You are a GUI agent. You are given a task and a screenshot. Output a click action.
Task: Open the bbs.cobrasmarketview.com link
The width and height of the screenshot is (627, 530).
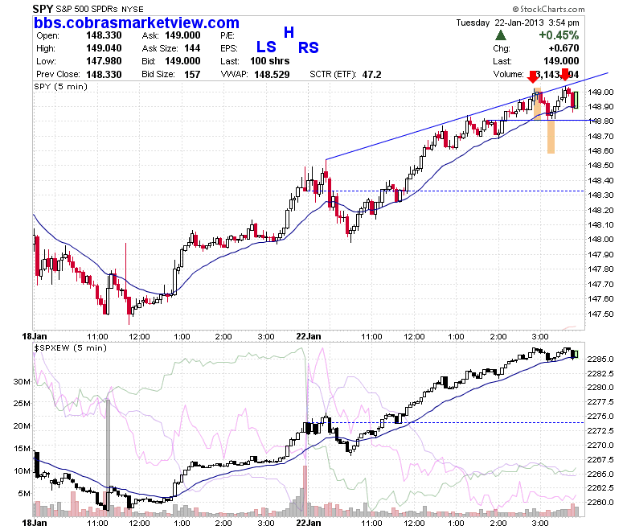tap(137, 23)
